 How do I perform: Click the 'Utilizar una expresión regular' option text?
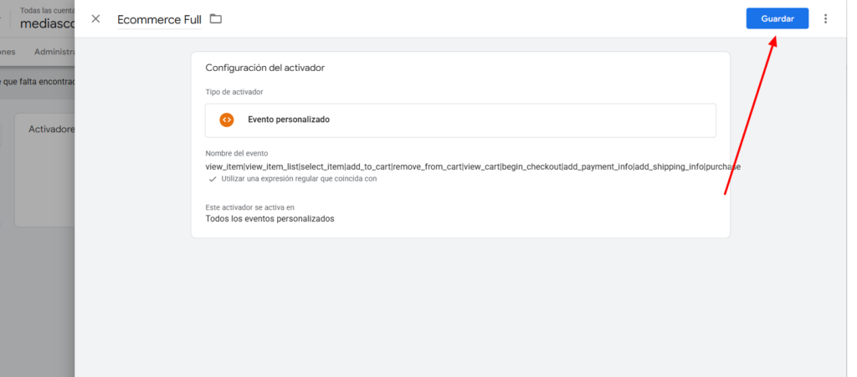point(299,179)
